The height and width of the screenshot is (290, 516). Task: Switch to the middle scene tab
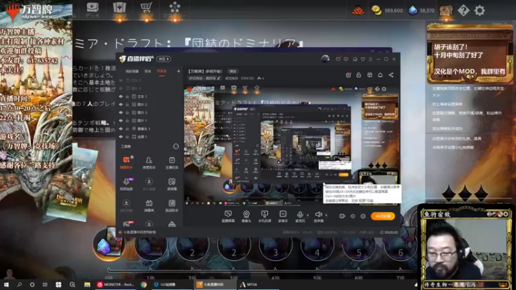click(148, 72)
